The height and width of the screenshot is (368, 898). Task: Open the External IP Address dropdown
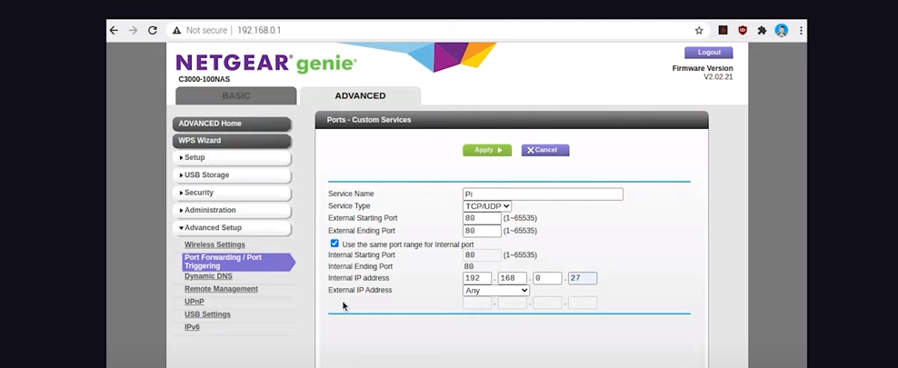pos(495,290)
